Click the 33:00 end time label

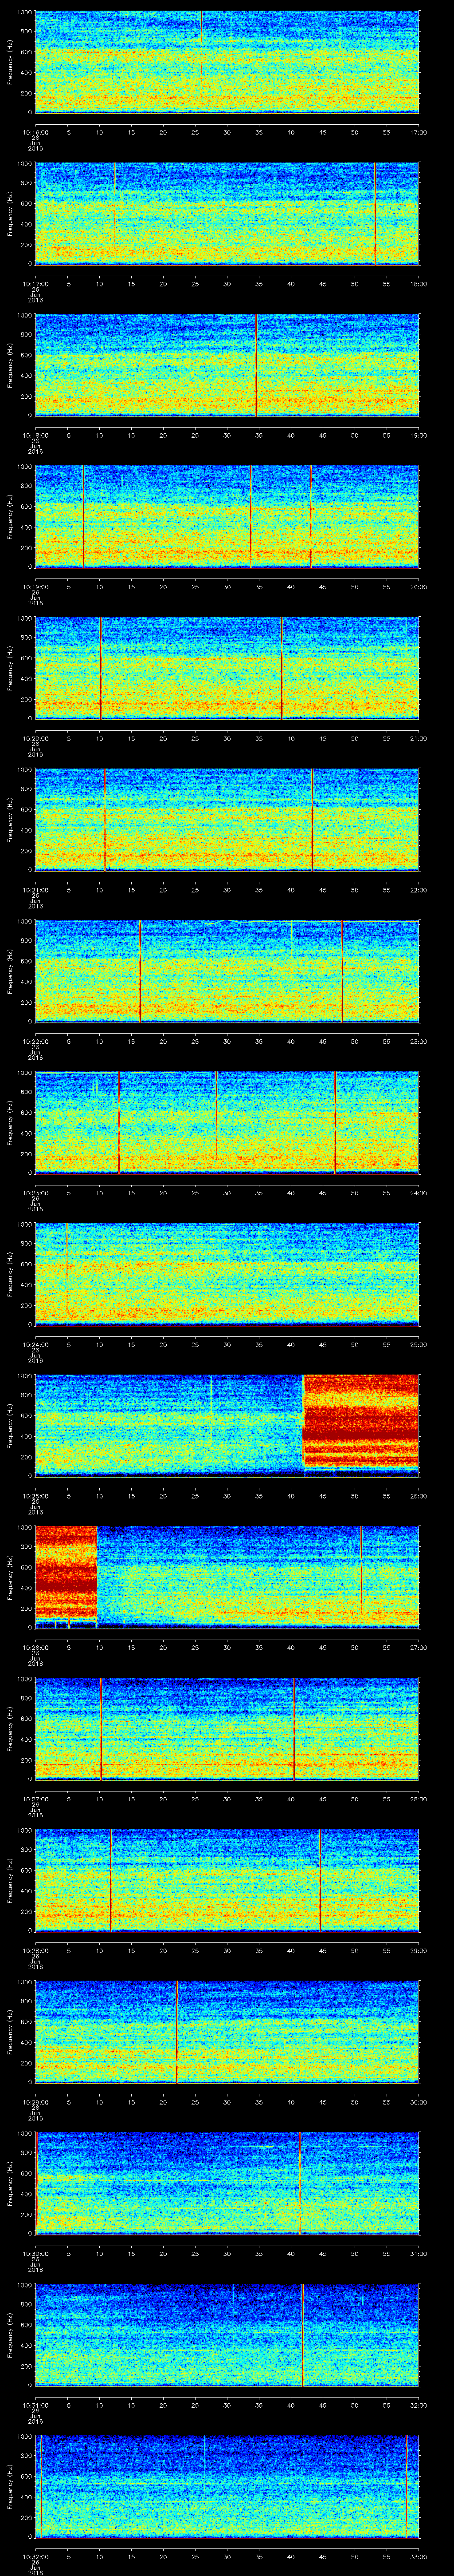[x=418, y=2556]
